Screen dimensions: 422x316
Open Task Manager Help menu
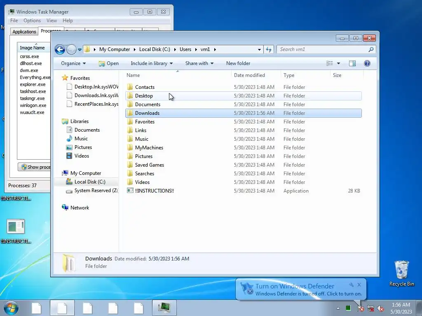(68, 21)
